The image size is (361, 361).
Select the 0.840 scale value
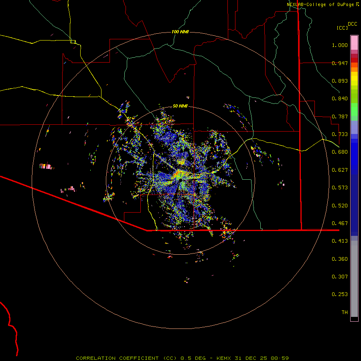[x=340, y=99]
